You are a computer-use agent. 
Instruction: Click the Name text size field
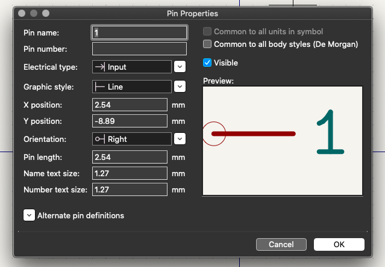click(130, 173)
